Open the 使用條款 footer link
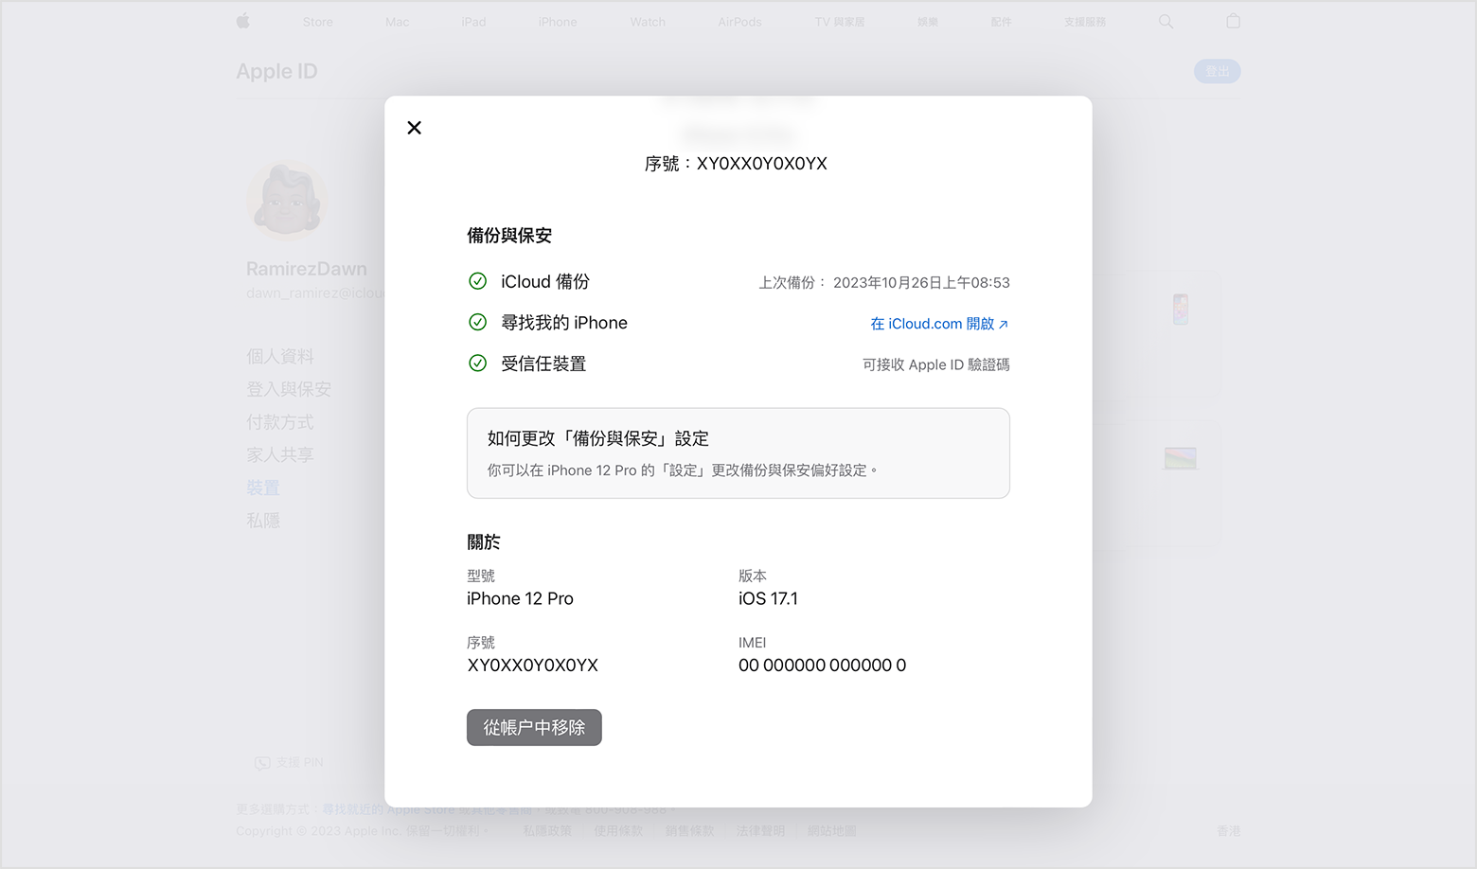Viewport: 1477px width, 869px height. coord(618,831)
